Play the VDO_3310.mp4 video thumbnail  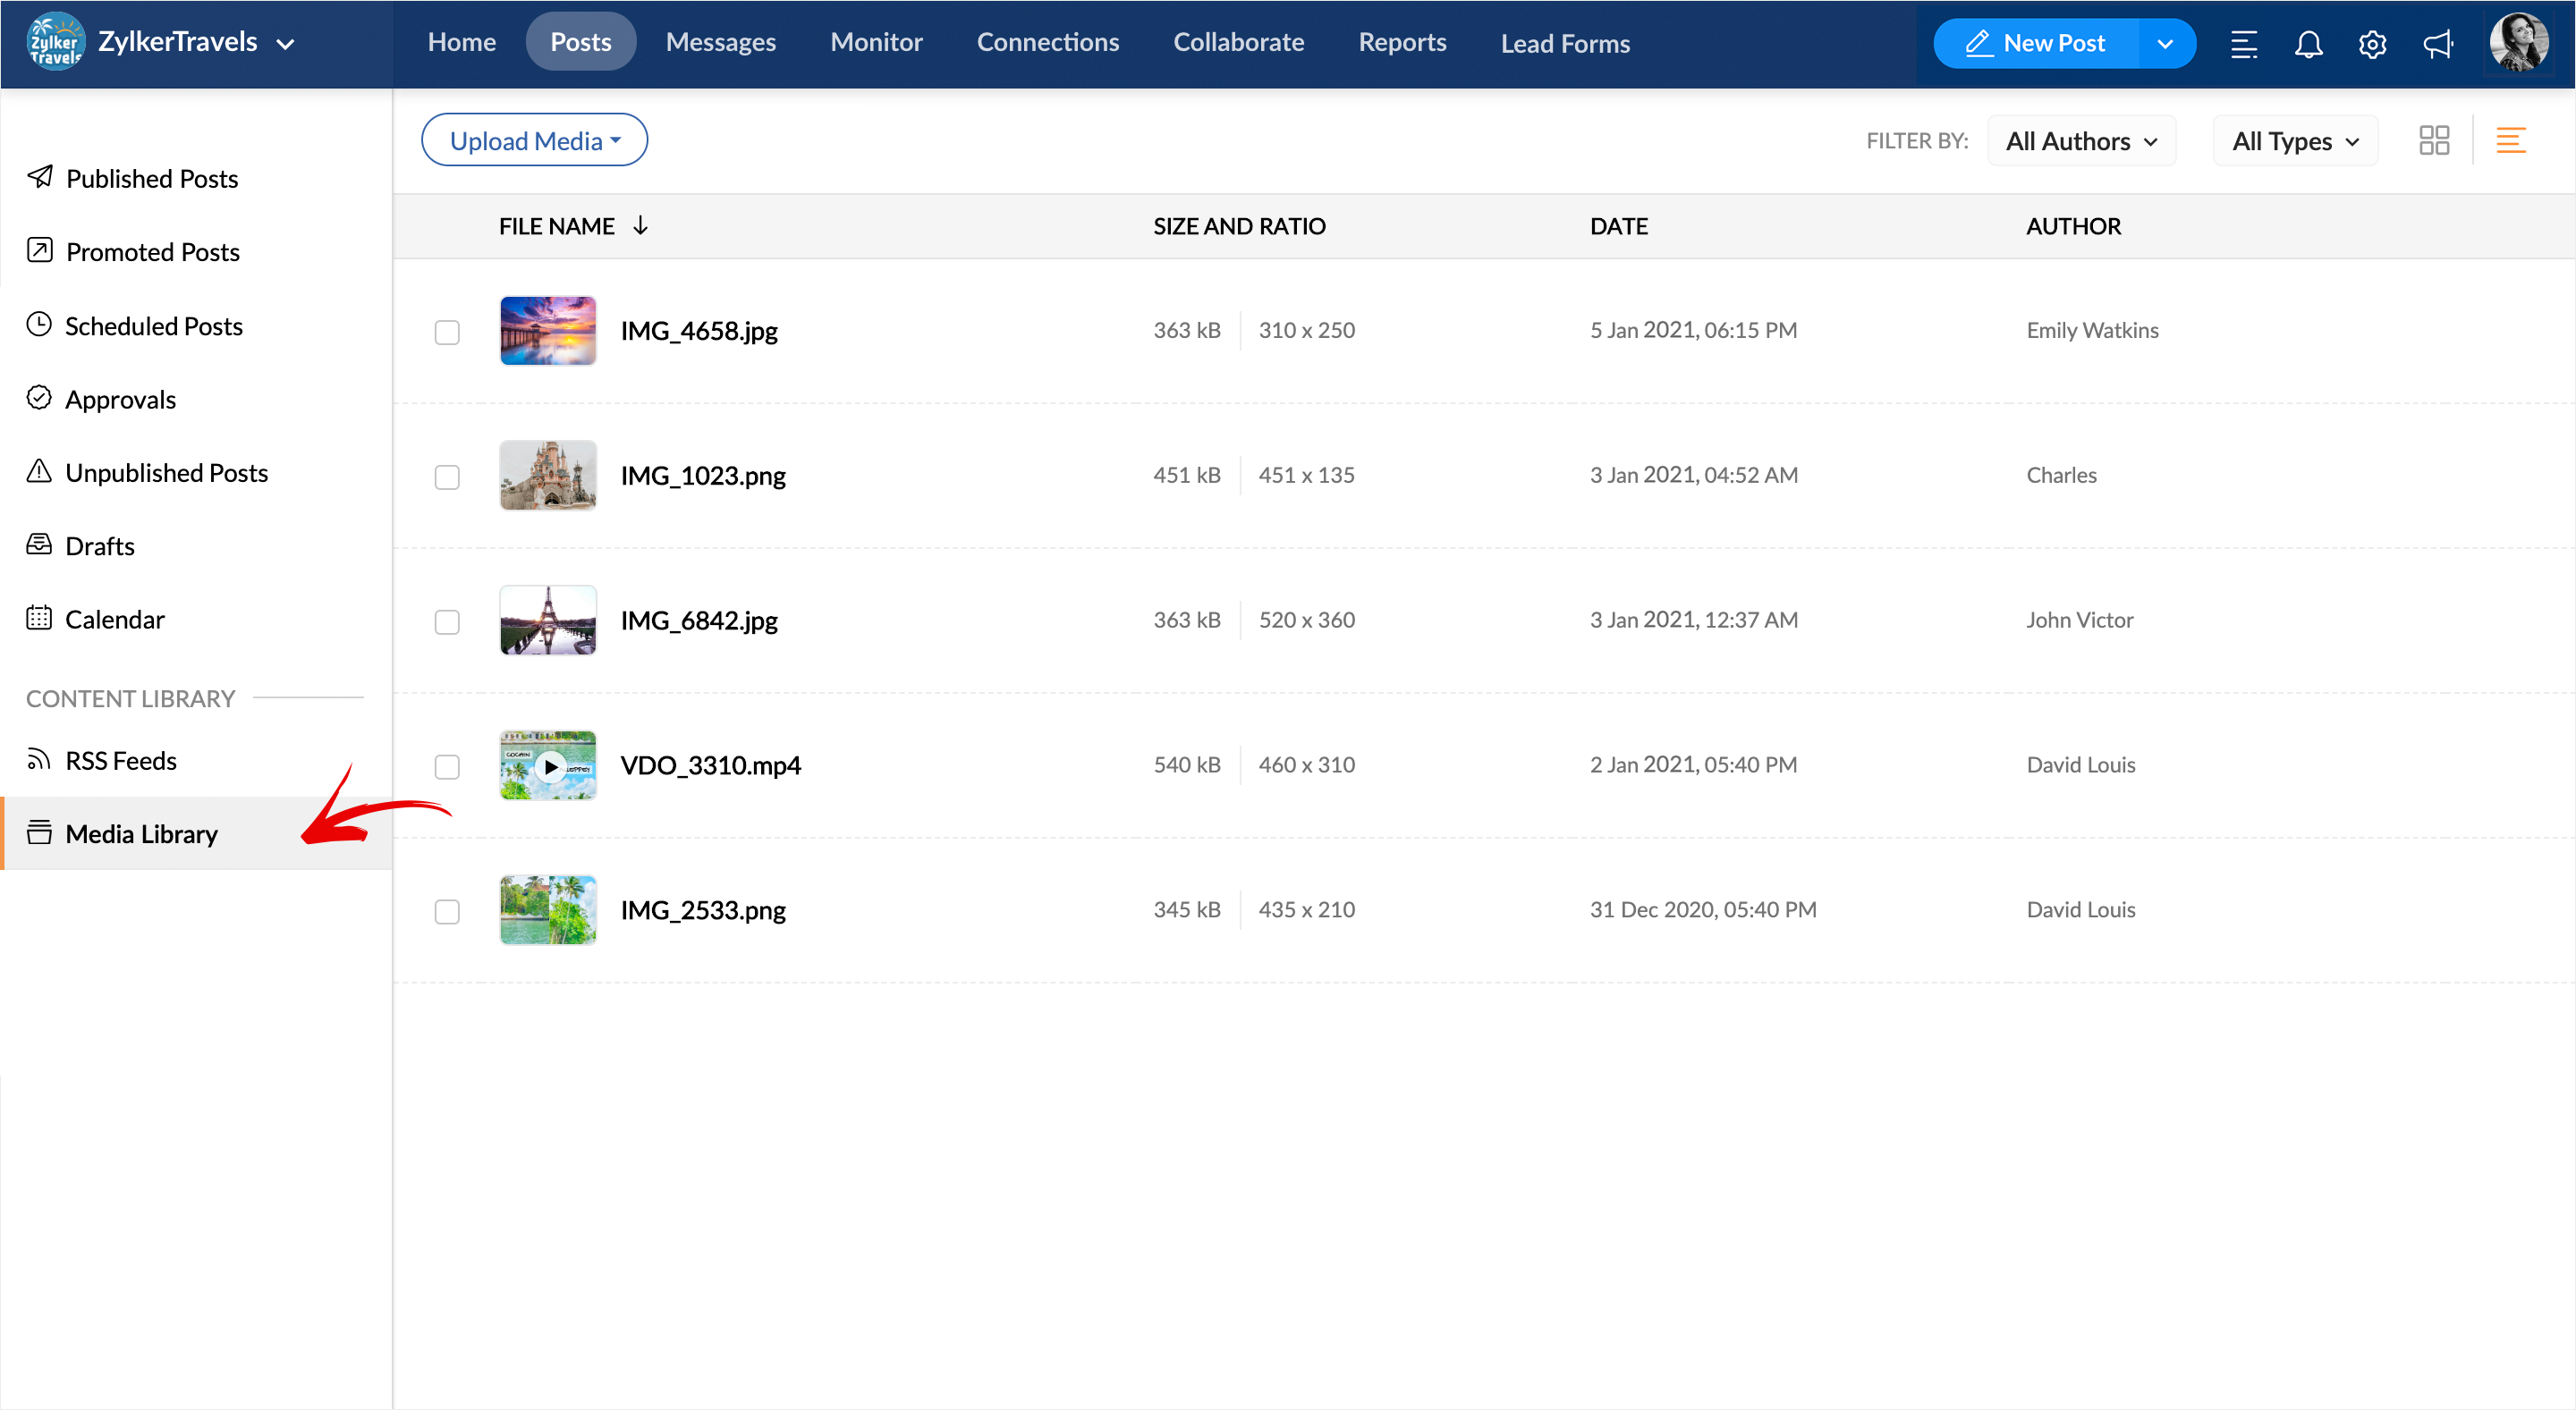click(548, 766)
